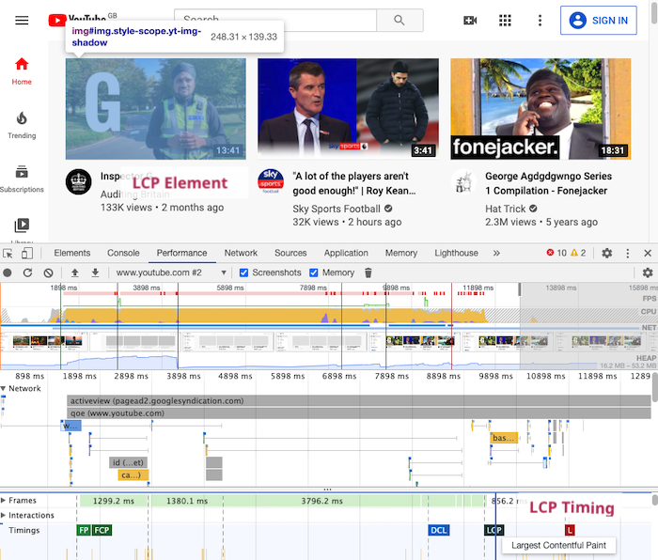This screenshot has height=560, width=658.
Task: Open DevTools customize three-dot menu
Action: (627, 253)
